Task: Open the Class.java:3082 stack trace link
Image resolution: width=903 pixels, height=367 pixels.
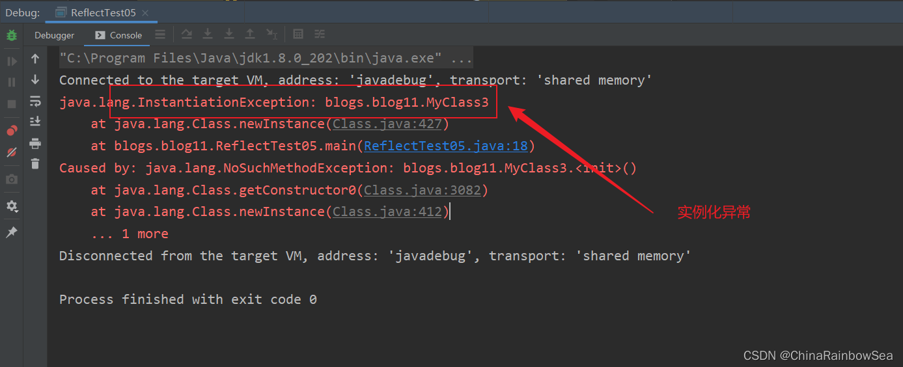Action: [423, 190]
